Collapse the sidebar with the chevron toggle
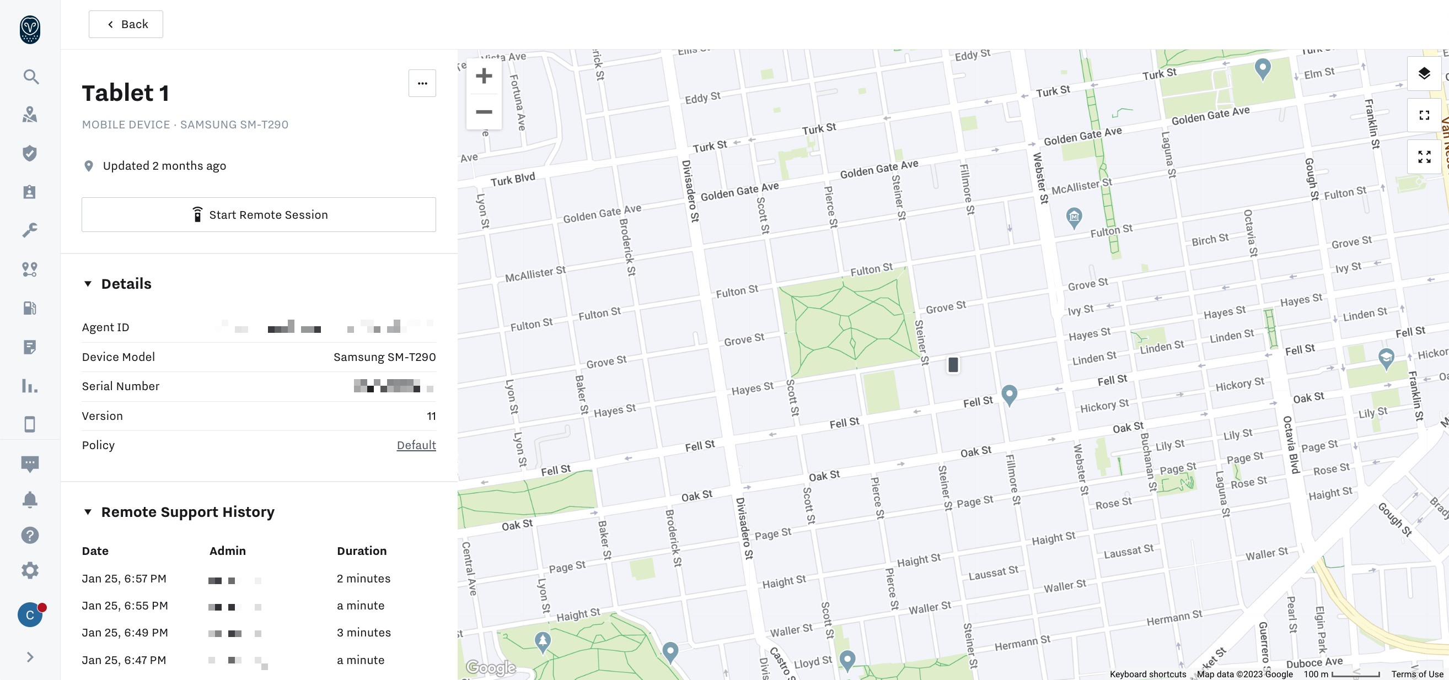Viewport: 1449px width, 680px height. pos(30,656)
